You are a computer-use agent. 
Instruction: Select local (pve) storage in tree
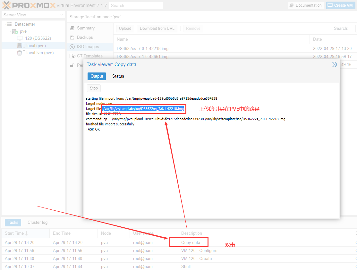pos(33,46)
